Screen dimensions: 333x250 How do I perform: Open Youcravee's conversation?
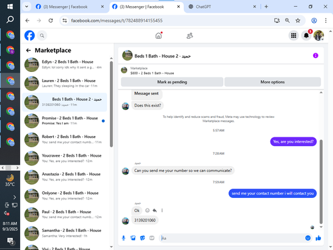pyautogui.click(x=65, y=158)
